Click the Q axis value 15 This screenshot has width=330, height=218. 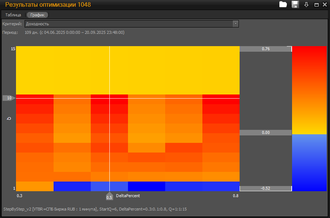point(13,49)
